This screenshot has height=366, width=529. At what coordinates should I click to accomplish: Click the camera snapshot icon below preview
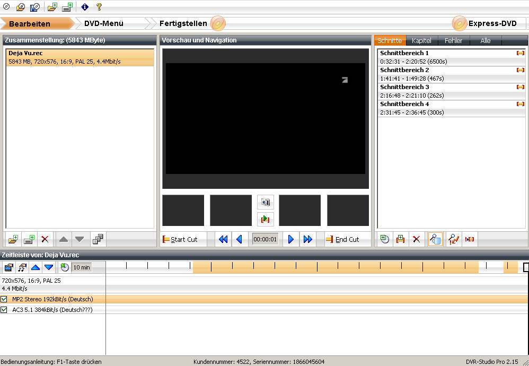265,202
